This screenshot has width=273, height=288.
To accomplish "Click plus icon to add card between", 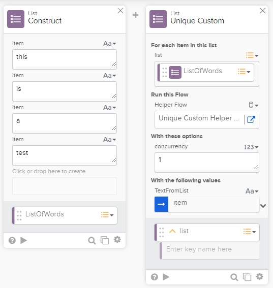I will pyautogui.click(x=136, y=15).
